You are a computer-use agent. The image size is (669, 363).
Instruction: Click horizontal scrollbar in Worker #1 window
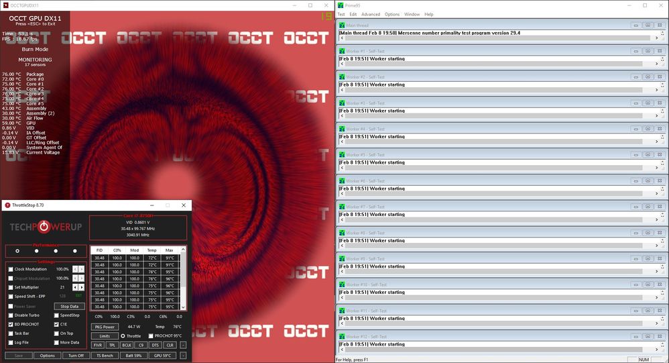click(493, 64)
